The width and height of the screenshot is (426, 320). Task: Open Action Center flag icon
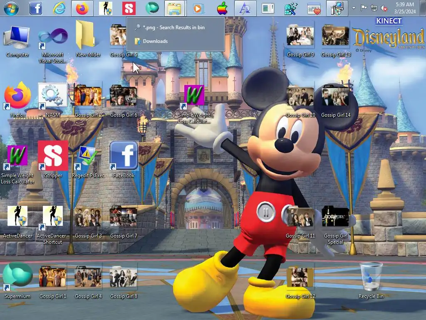pyautogui.click(x=364, y=8)
